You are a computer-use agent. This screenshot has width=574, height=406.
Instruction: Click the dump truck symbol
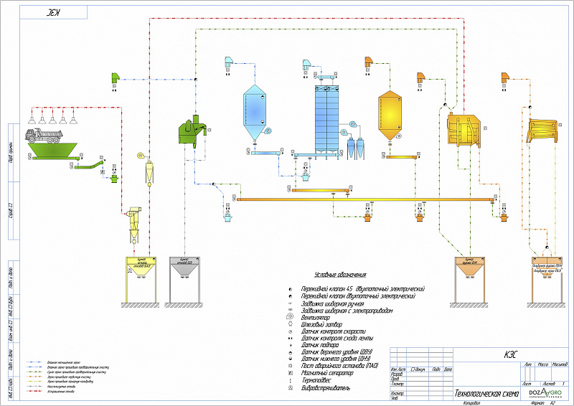pos(44,136)
